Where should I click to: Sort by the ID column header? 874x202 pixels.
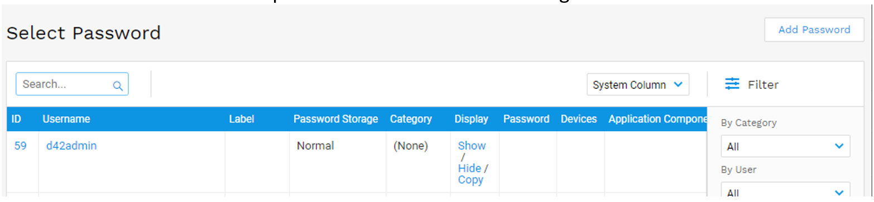16,119
